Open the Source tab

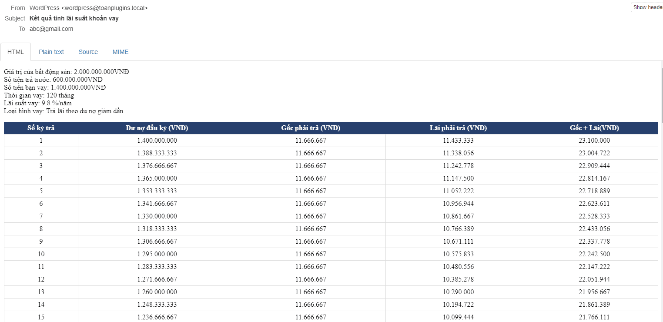(88, 52)
